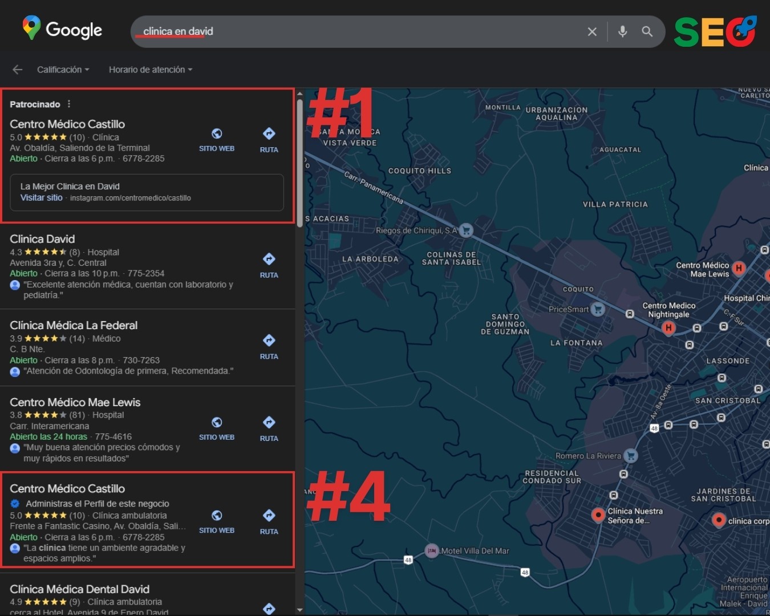The image size is (770, 616).
Task: Get route to Clínica Médica Dental David
Action: point(269,609)
